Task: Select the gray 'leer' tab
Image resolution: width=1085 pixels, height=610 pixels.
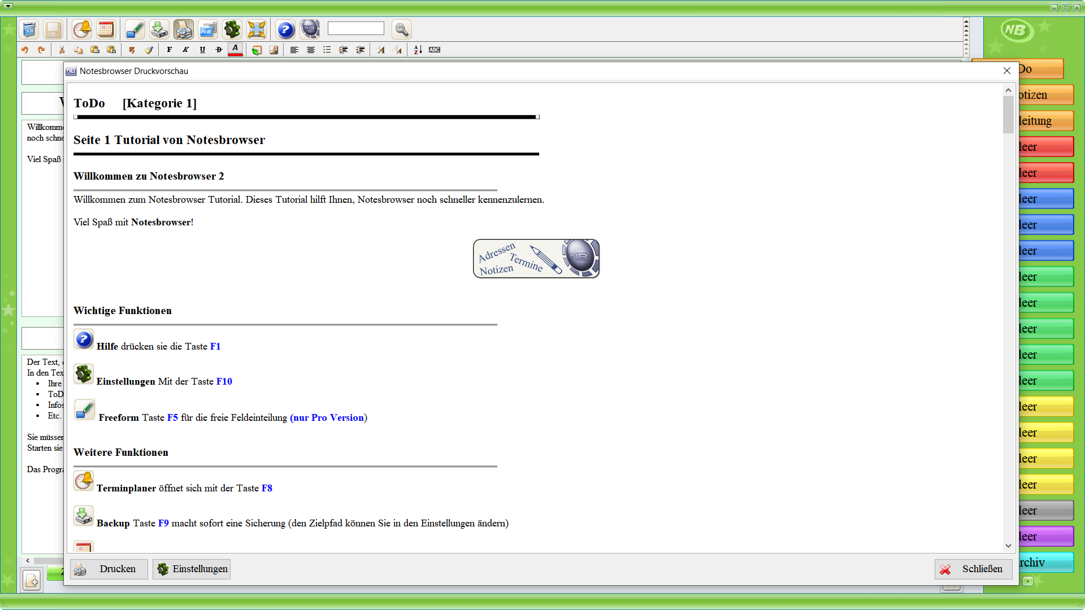Action: coord(1045,511)
